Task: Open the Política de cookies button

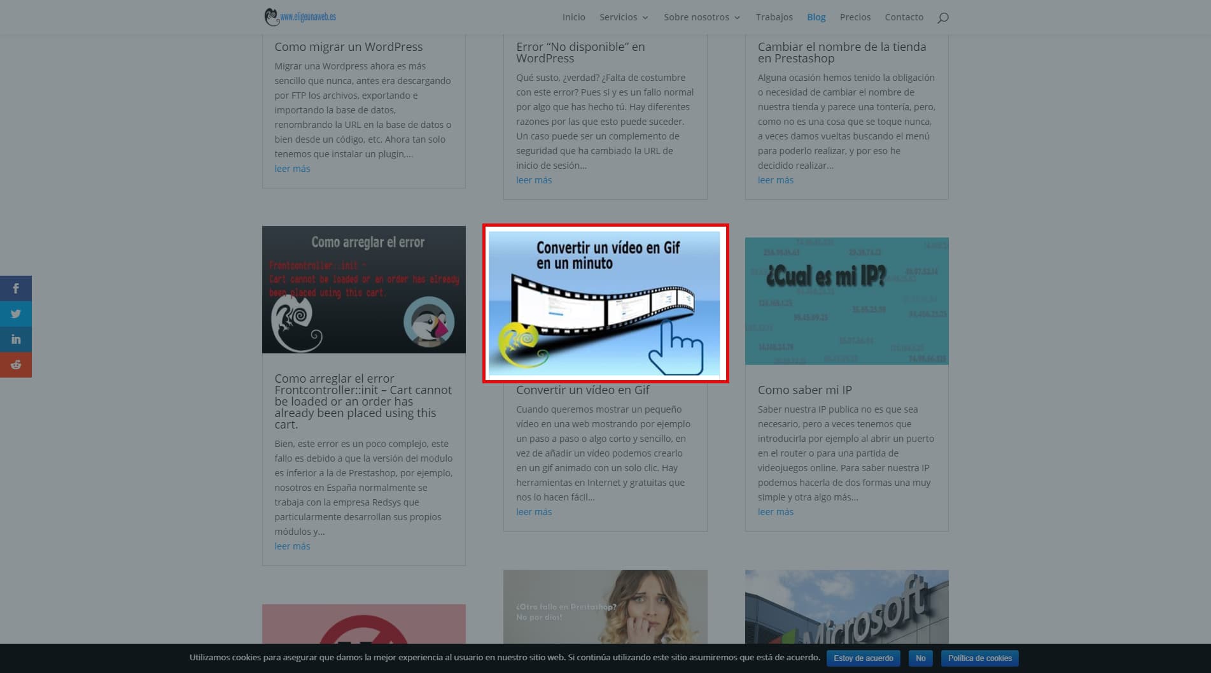Action: tap(979, 658)
